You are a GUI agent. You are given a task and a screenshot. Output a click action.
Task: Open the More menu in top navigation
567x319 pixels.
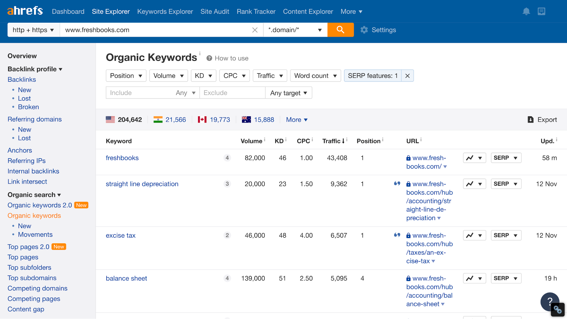point(351,11)
